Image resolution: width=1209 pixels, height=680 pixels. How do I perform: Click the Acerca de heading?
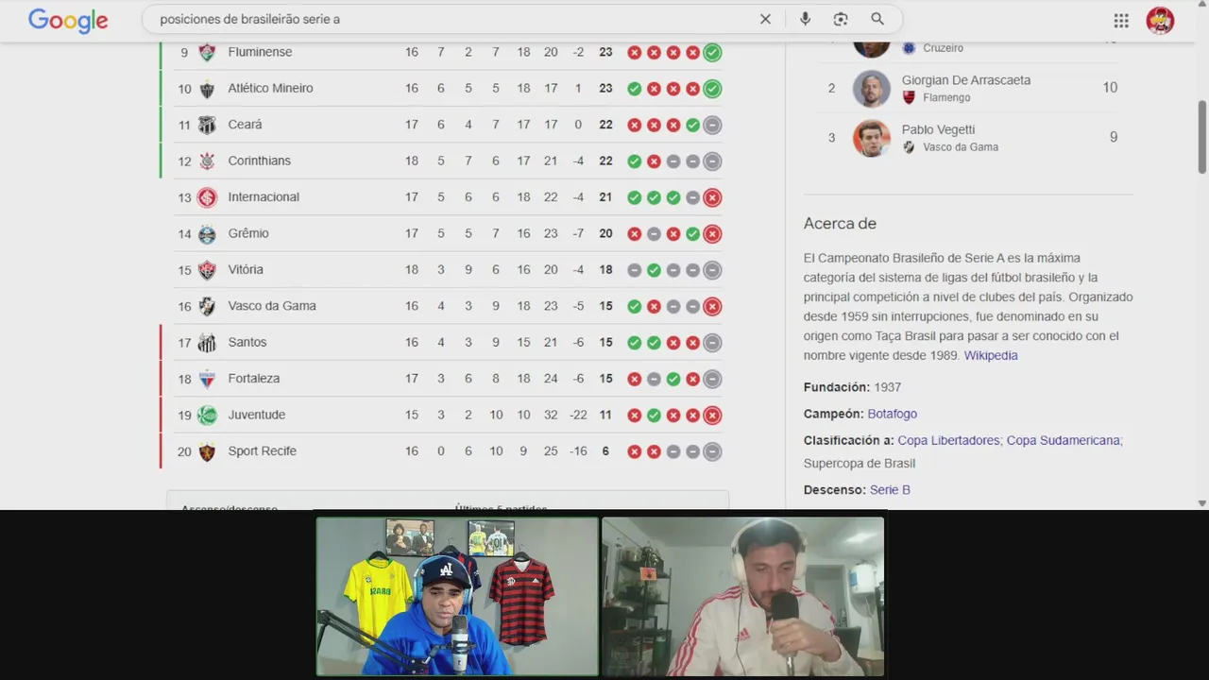(x=840, y=224)
